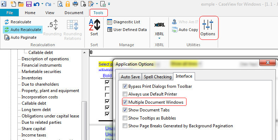The width and height of the screenshot is (278, 140).
Task: Open the redo history dropdown arrow
Action: pos(54,4)
